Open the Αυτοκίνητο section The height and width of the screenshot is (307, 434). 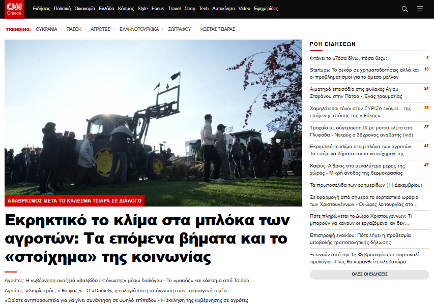223,9
